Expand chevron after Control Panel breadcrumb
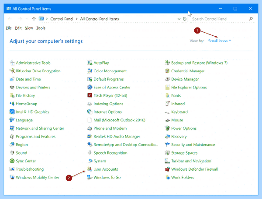The height and width of the screenshot is (199, 262). click(x=77, y=19)
